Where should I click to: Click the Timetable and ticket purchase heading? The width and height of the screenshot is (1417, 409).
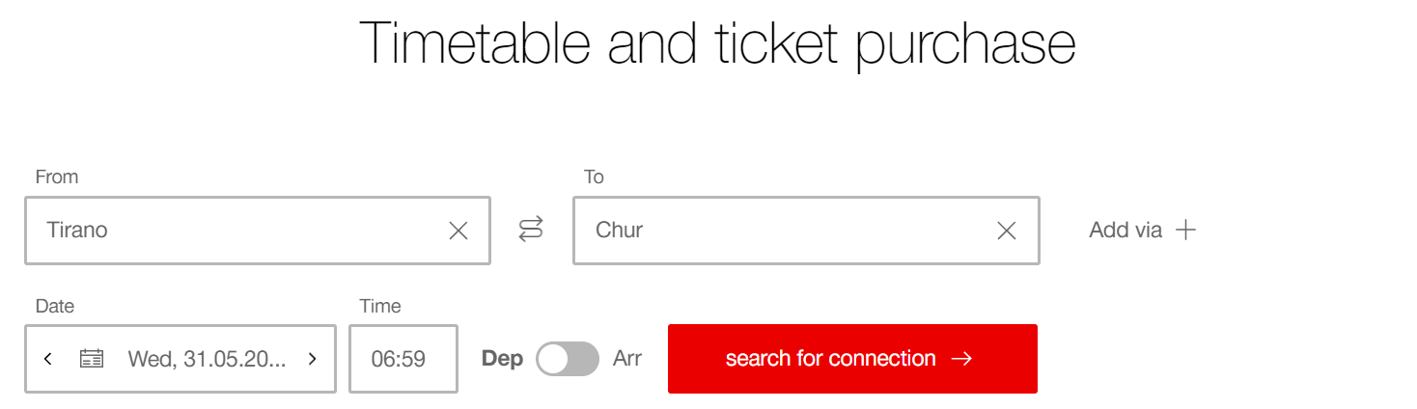pos(717,42)
